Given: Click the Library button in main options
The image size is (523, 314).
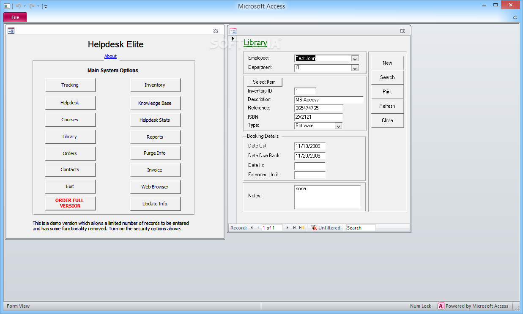Looking at the screenshot, I should (70, 137).
